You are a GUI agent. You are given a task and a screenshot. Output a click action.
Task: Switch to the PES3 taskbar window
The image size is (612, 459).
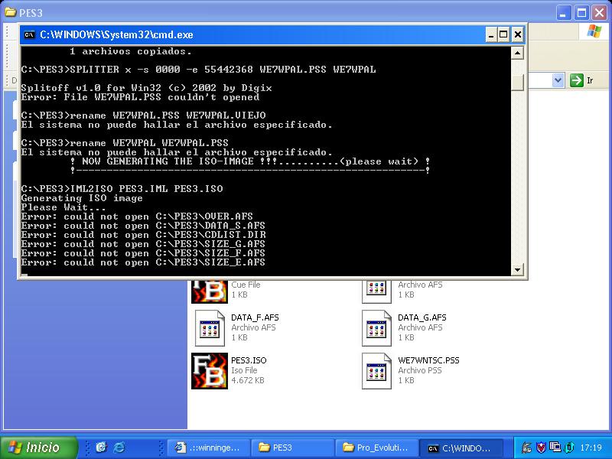(291, 448)
